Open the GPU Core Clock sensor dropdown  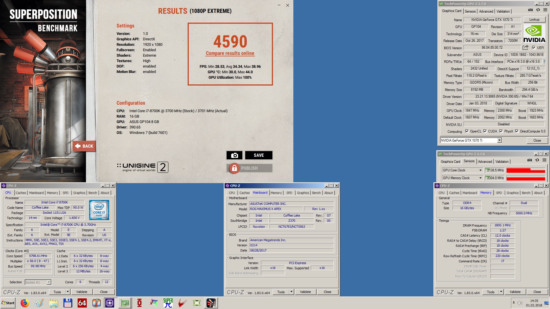(480, 170)
